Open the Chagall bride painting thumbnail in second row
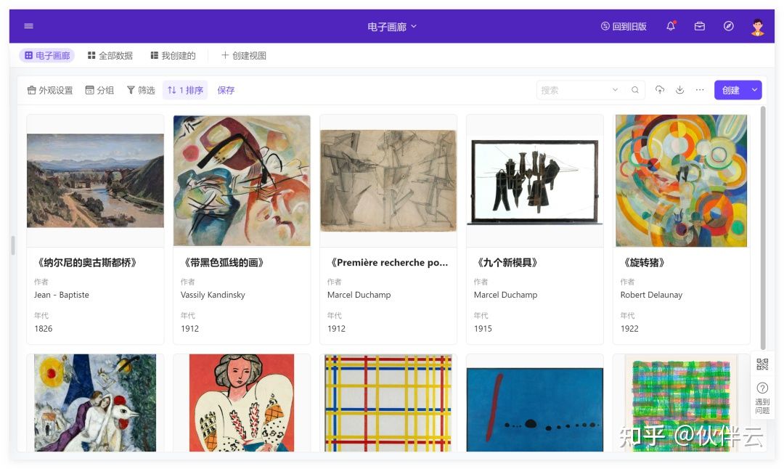784x469 pixels. (95, 402)
